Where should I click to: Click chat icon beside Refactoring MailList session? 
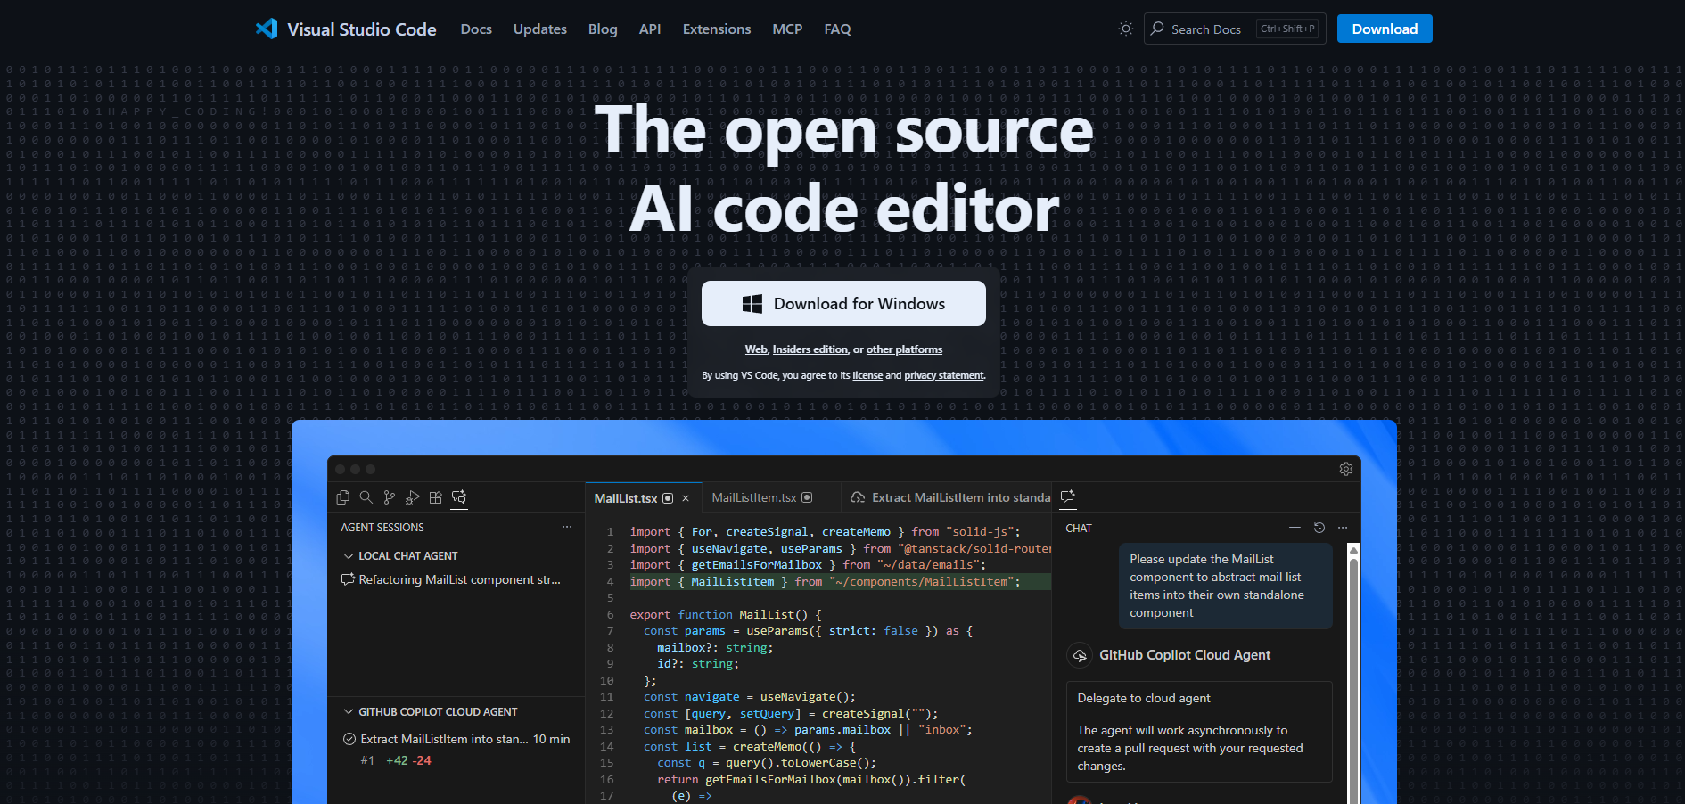[348, 579]
